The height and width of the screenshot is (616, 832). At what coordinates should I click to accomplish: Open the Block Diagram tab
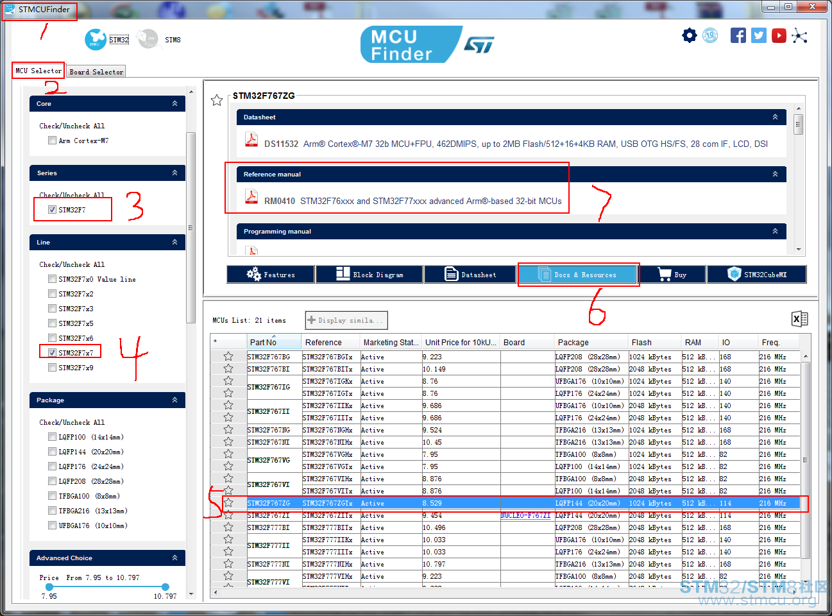(x=369, y=275)
